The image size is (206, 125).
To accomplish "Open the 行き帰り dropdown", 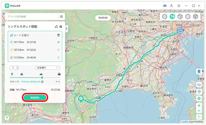I will [x=48, y=68].
